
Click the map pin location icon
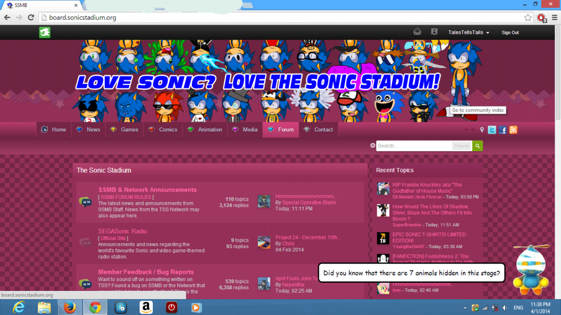coord(482,130)
